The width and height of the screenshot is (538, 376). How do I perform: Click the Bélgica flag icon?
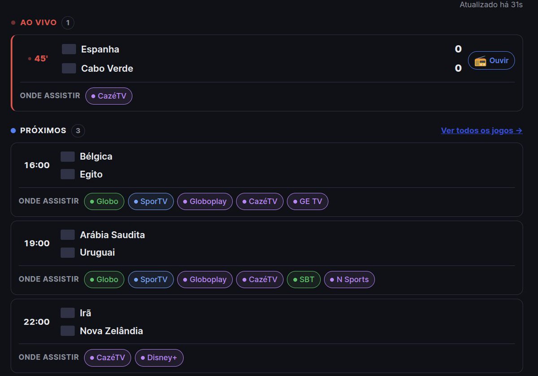pyautogui.click(x=68, y=156)
